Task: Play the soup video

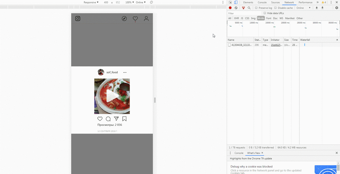Action: pos(112,96)
